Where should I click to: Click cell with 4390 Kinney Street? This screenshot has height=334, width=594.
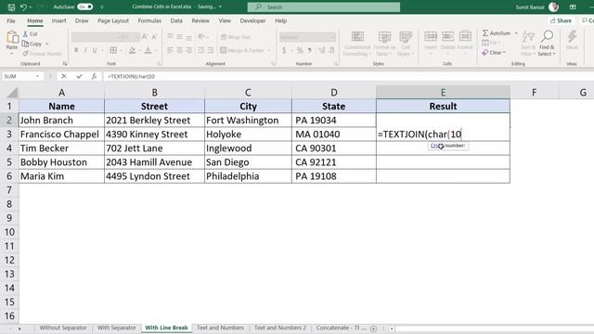point(154,135)
